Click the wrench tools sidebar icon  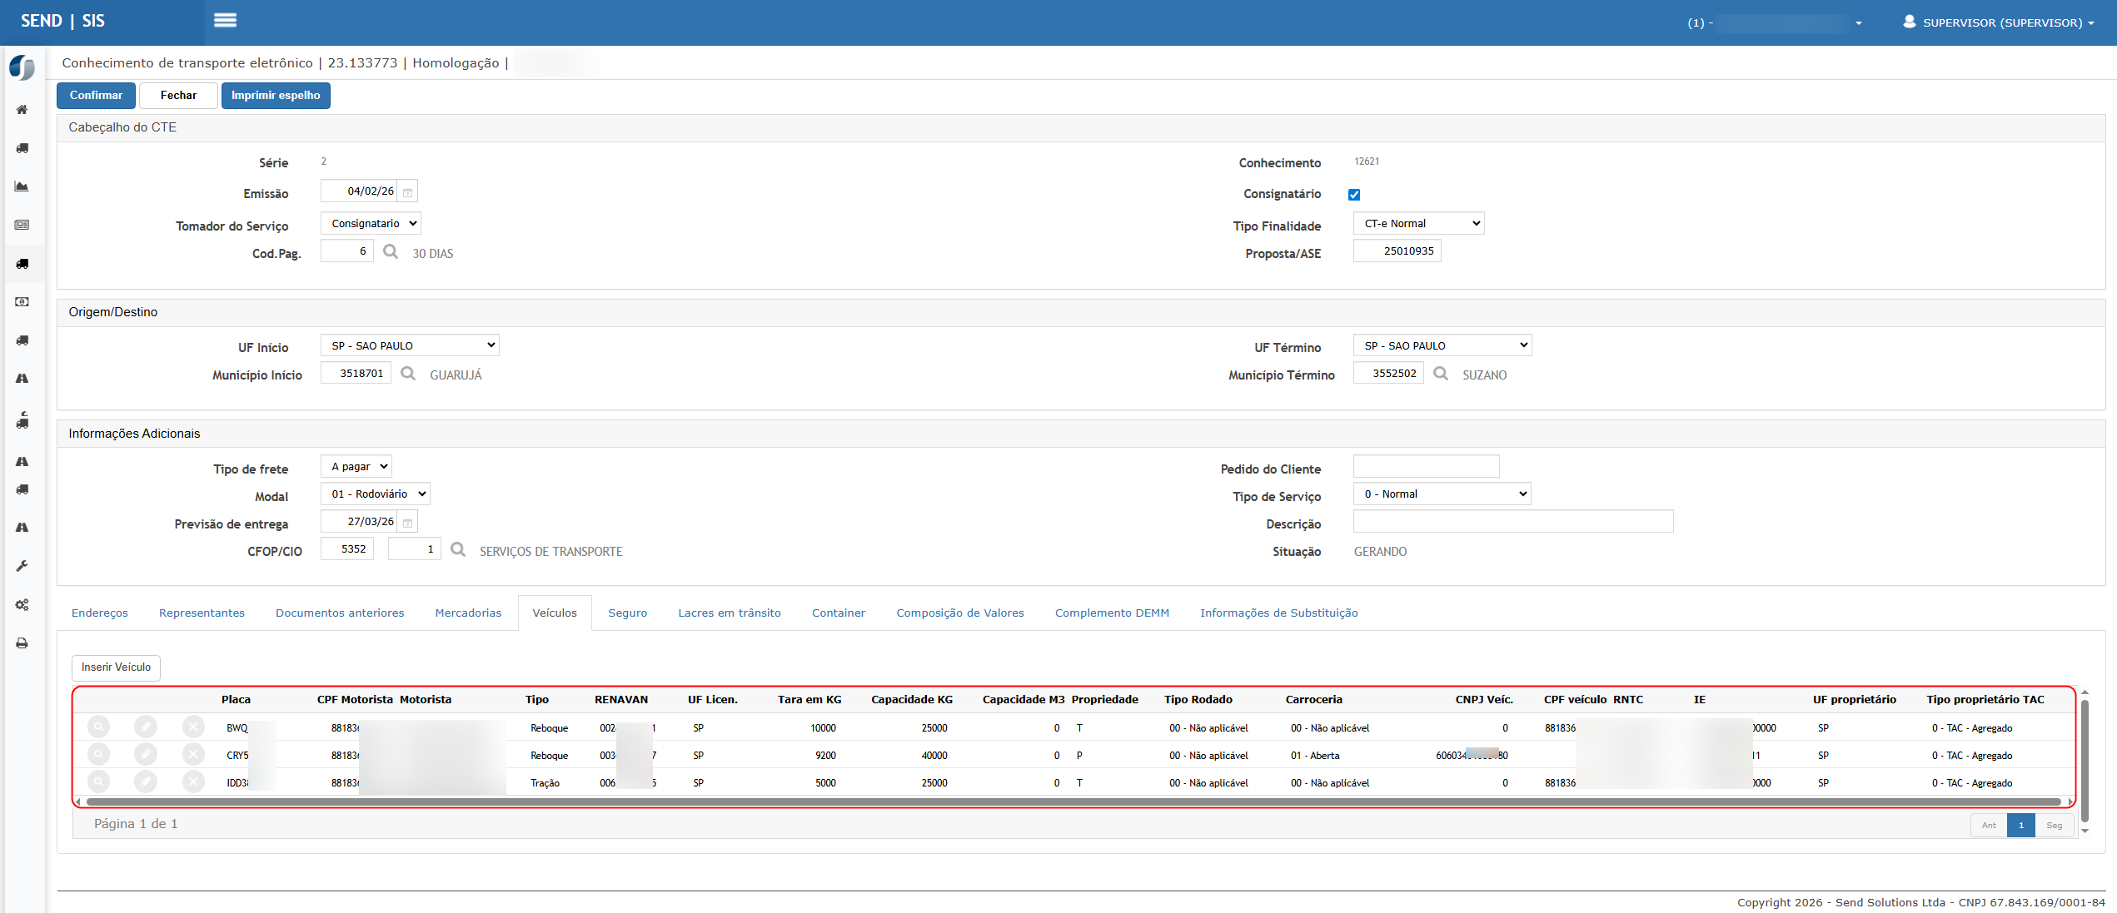click(22, 566)
